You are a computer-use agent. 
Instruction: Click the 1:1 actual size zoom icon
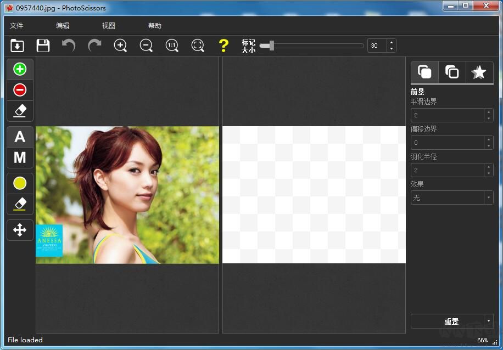(x=171, y=46)
